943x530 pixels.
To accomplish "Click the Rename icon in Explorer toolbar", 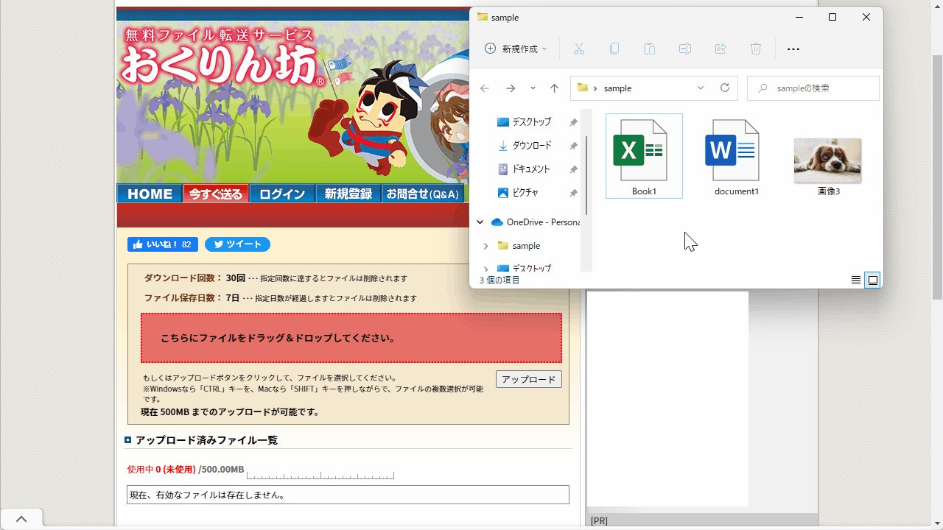I will [685, 49].
